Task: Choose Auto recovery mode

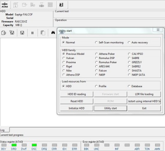Action: click(x=138, y=42)
